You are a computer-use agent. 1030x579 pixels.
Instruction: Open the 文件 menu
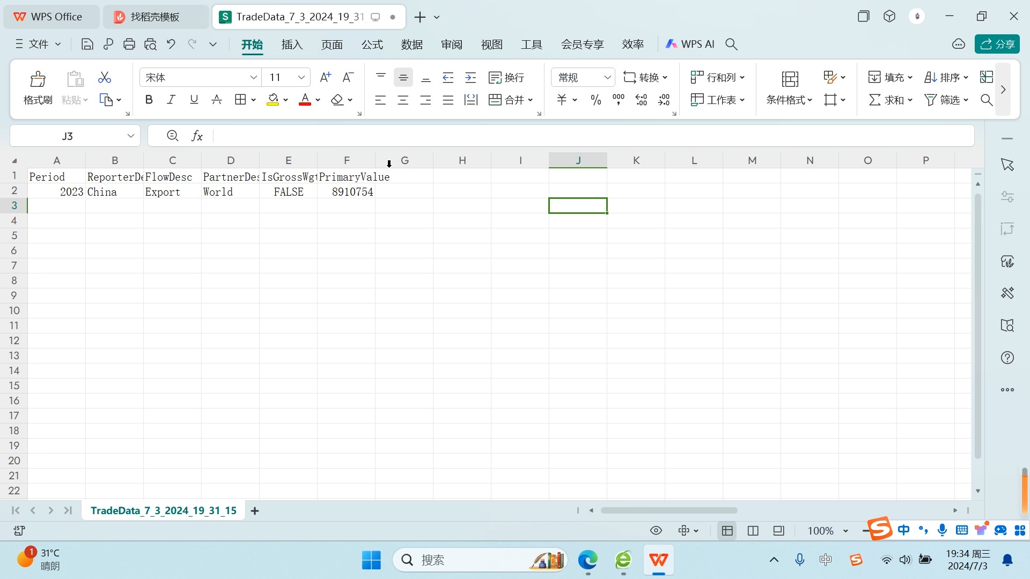(x=38, y=44)
